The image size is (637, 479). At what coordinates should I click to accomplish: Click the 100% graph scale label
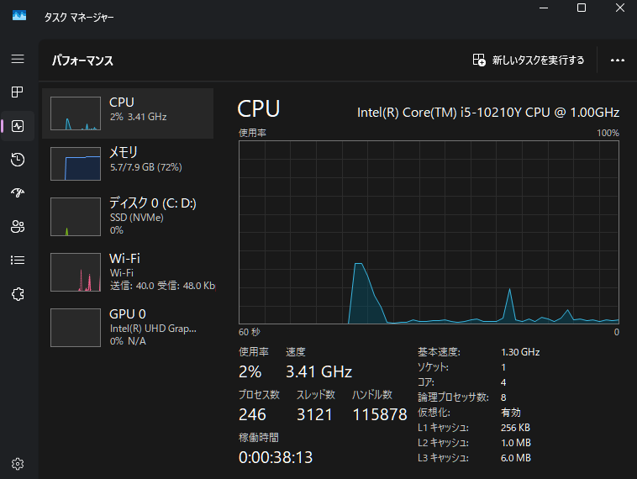coord(608,133)
